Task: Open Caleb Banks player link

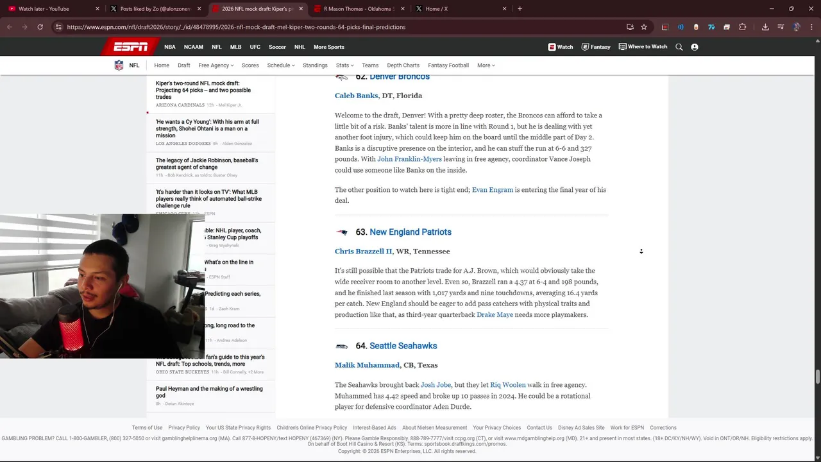Action: pos(356,96)
